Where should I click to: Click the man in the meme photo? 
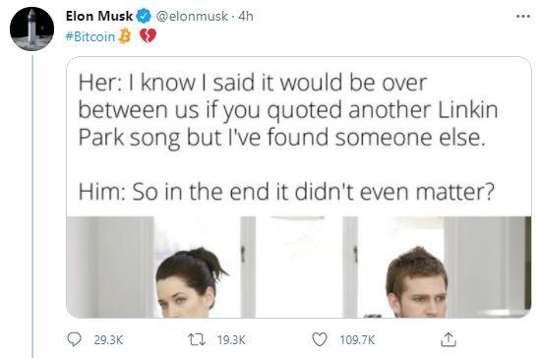pyautogui.click(x=417, y=282)
